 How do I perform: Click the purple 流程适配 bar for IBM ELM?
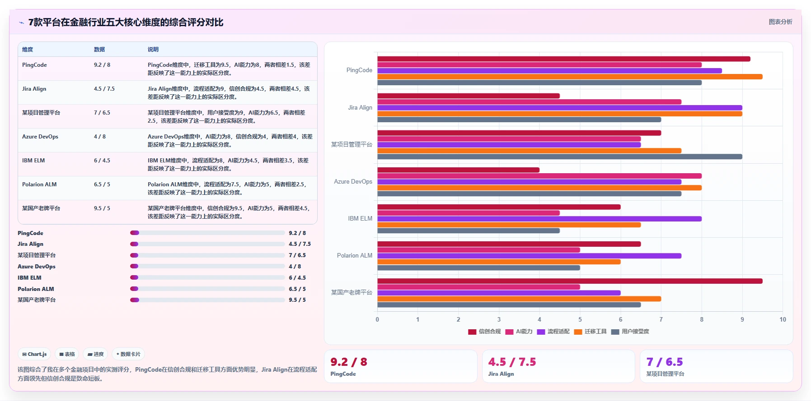(x=539, y=219)
